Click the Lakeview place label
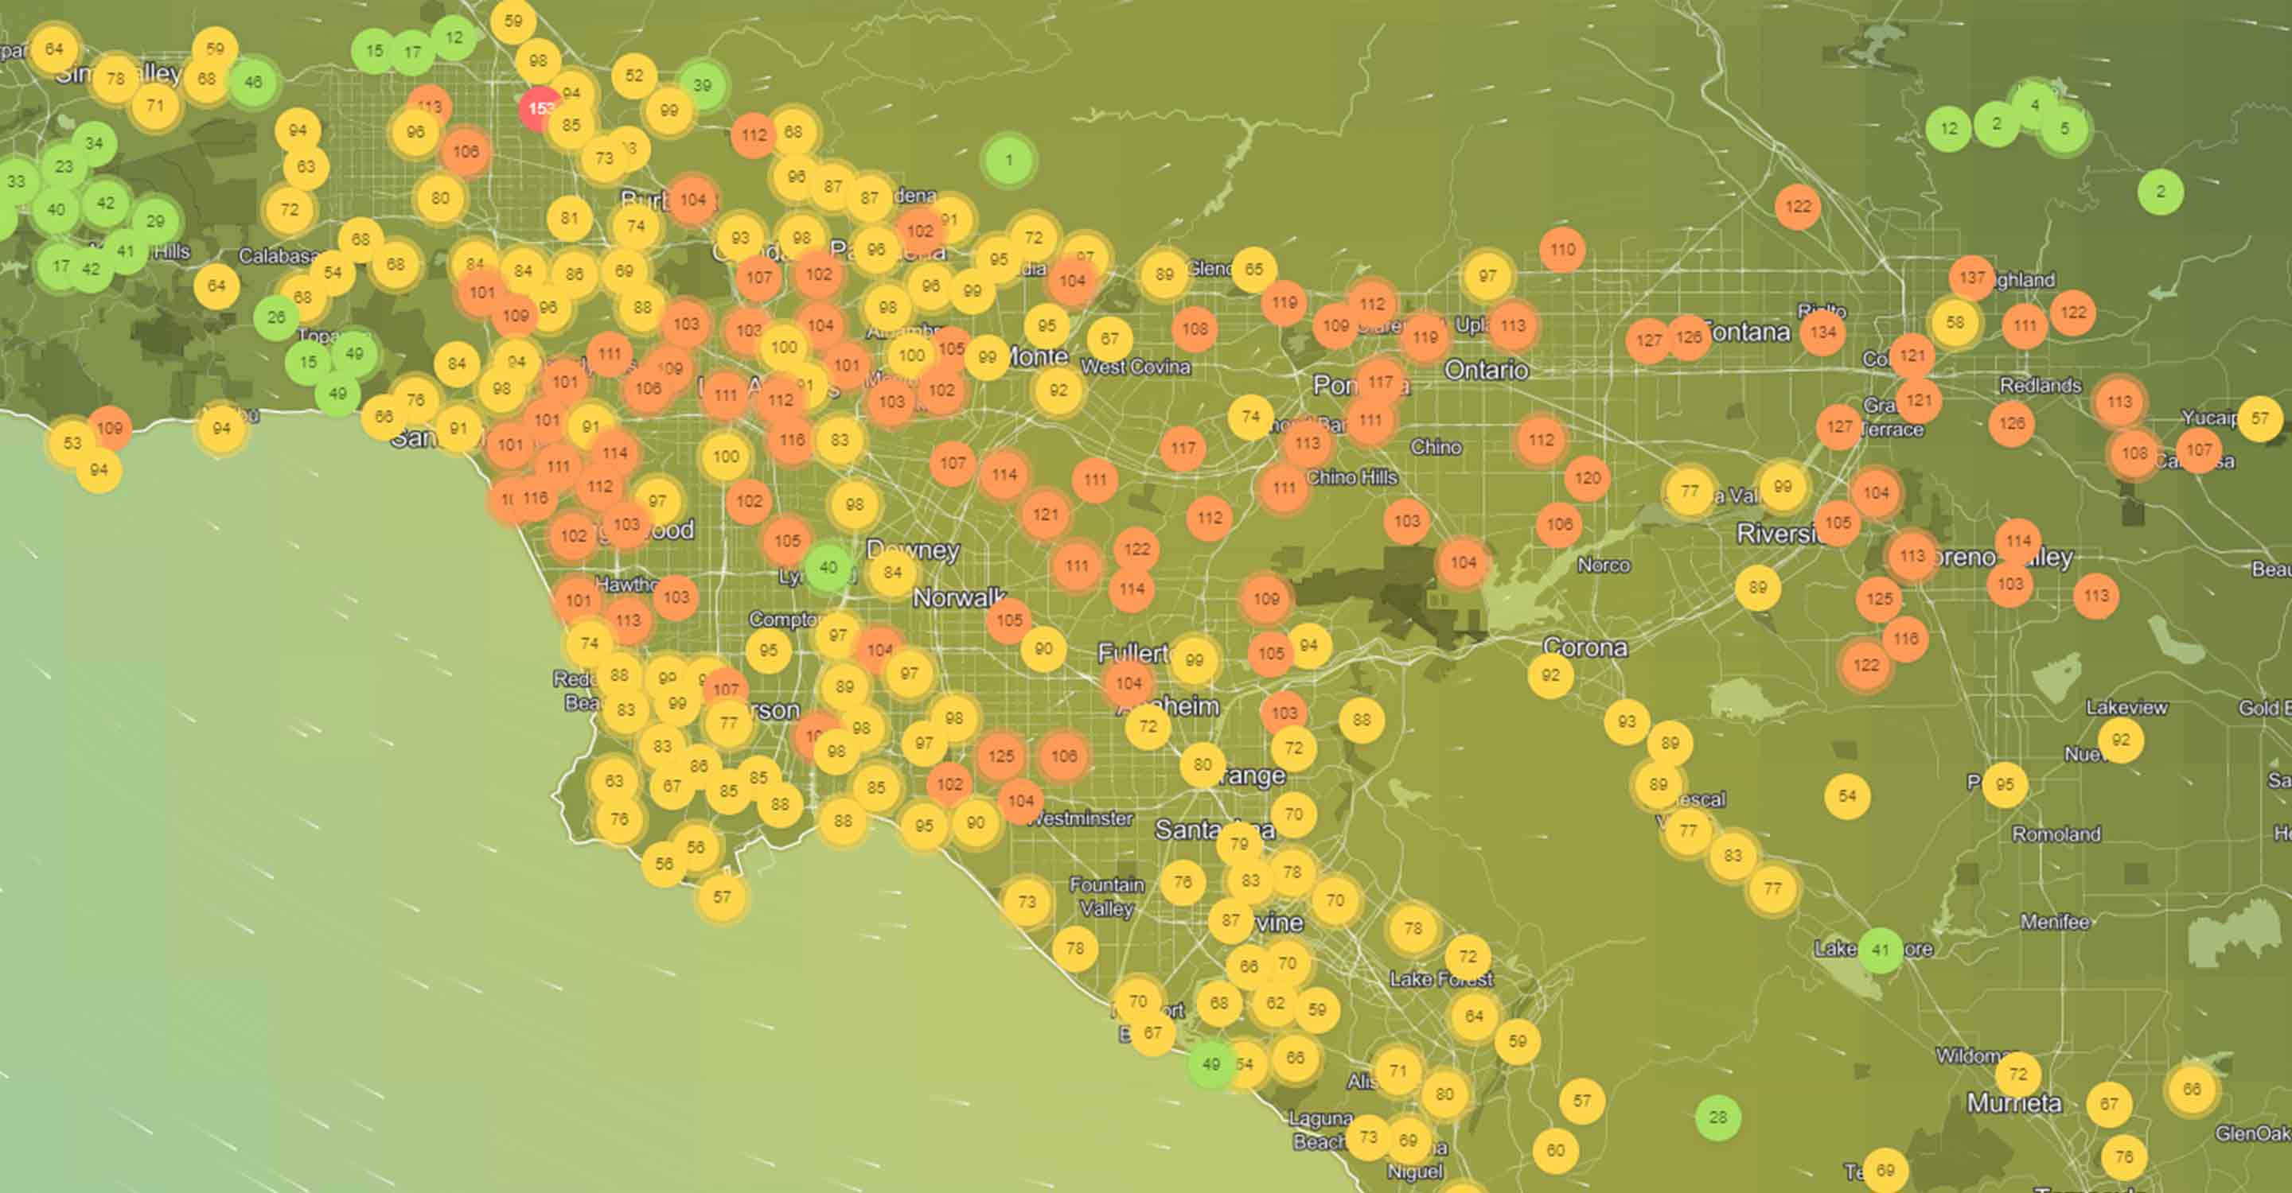Viewport: 2292px width, 1193px height. [2126, 708]
